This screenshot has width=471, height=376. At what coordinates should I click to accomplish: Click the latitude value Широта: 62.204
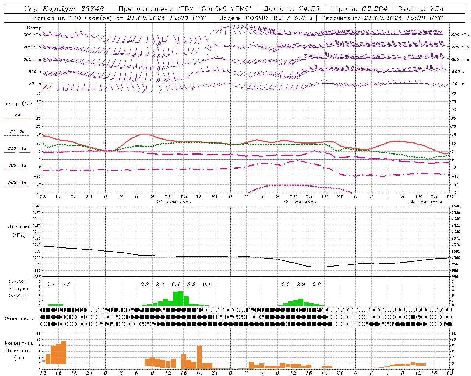pos(358,9)
